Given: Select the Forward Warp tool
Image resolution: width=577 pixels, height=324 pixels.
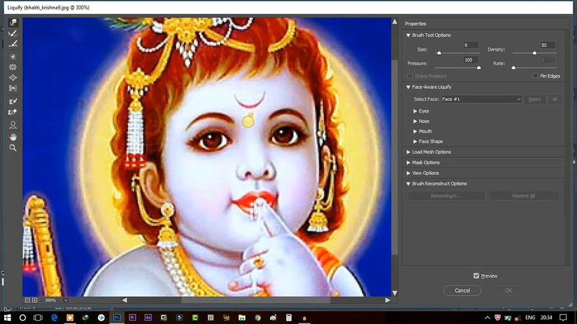Looking at the screenshot, I should point(13,22).
